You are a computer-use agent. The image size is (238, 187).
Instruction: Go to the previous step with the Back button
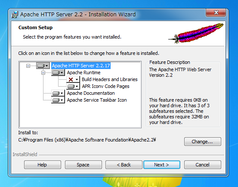click(124, 165)
